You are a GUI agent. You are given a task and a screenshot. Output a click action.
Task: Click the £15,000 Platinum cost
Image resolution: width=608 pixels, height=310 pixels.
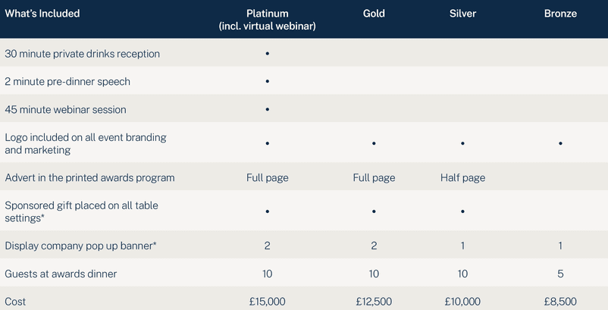click(267, 302)
